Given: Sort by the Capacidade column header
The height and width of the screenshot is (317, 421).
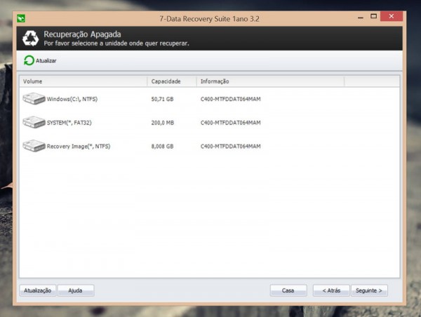Looking at the screenshot, I should tap(172, 81).
